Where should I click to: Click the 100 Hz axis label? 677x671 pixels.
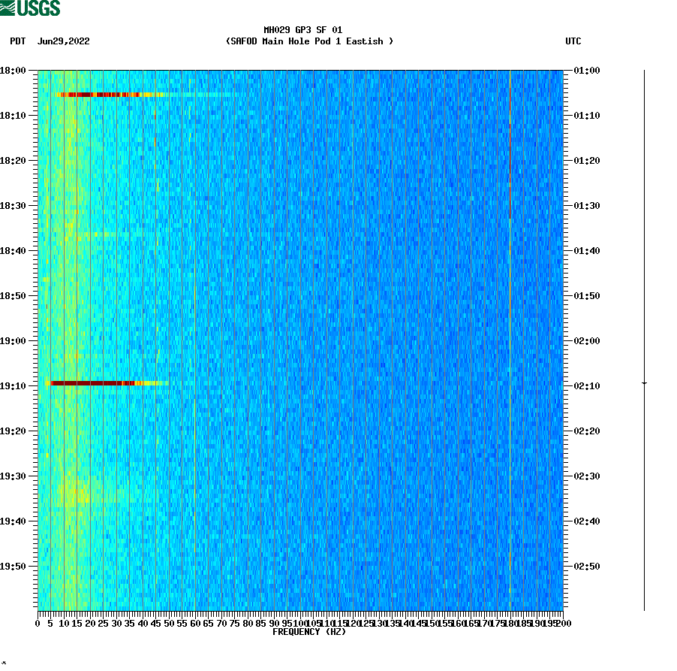(x=303, y=622)
